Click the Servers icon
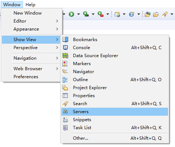Viewport: 175px width, 147px height. 65,112
